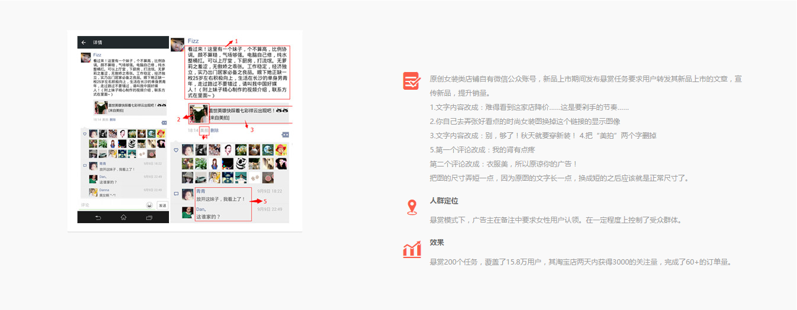Click the Dan avatar in the enlarged comments

(187, 213)
